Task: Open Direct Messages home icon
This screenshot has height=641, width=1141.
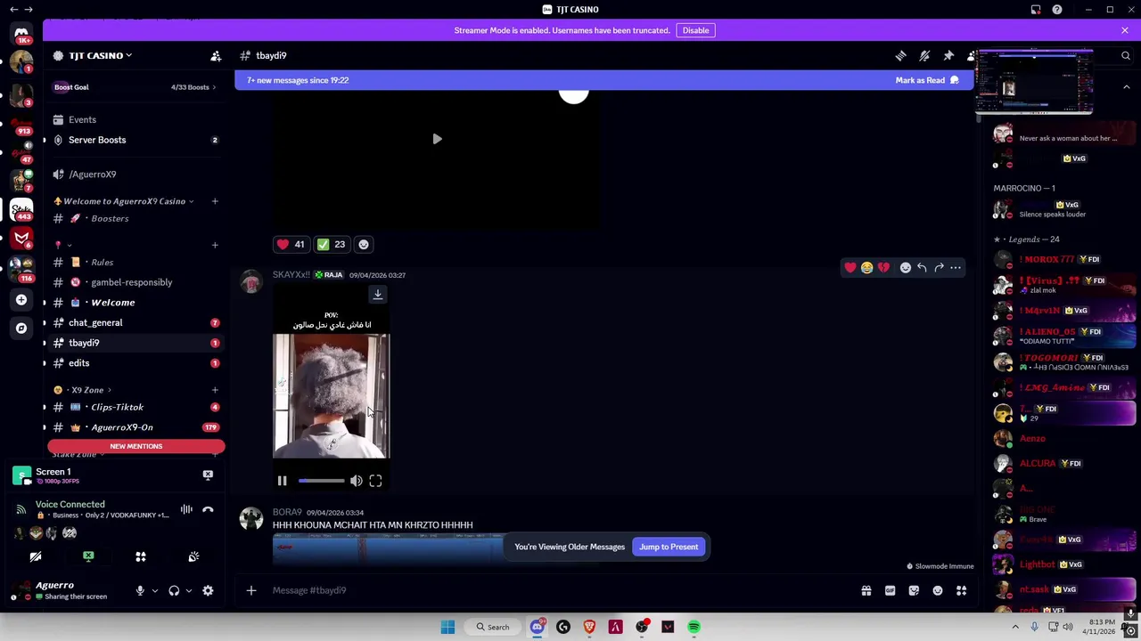Action: (x=21, y=34)
